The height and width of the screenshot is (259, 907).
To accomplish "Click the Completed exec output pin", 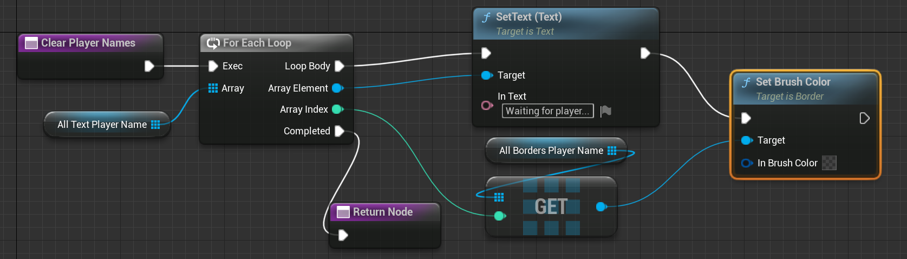I will tap(340, 131).
